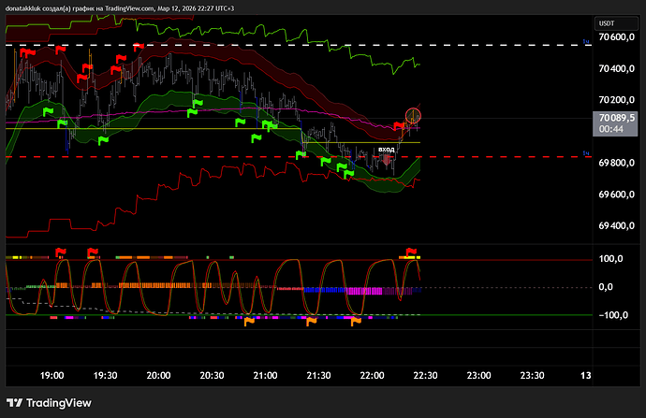Image resolution: width=646 pixels, height=418 pixels.
Task: Click the red flag above the circle marker
Action: (400, 125)
